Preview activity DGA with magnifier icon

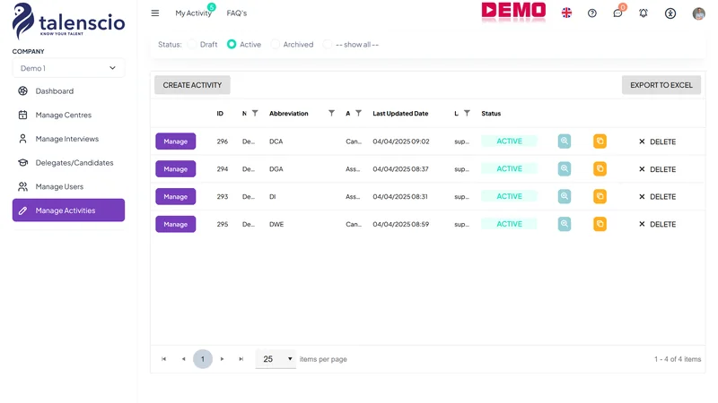point(565,168)
